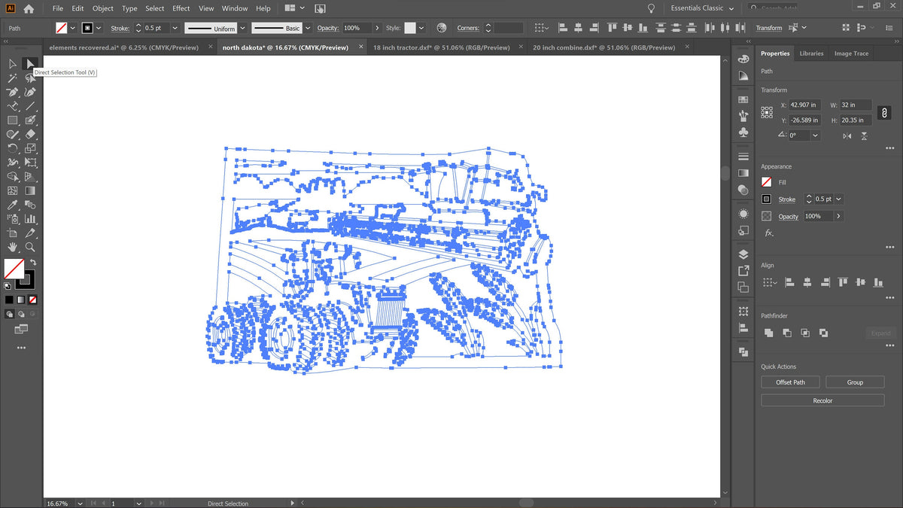The image size is (903, 508).
Task: Click the Unite pathfinder shape mode
Action: click(x=769, y=333)
